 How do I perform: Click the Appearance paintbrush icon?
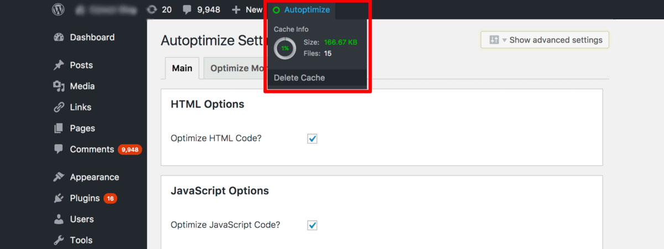click(x=59, y=177)
